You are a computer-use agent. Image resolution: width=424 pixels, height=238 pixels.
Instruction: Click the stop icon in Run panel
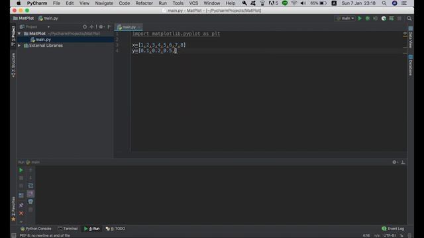21,178
